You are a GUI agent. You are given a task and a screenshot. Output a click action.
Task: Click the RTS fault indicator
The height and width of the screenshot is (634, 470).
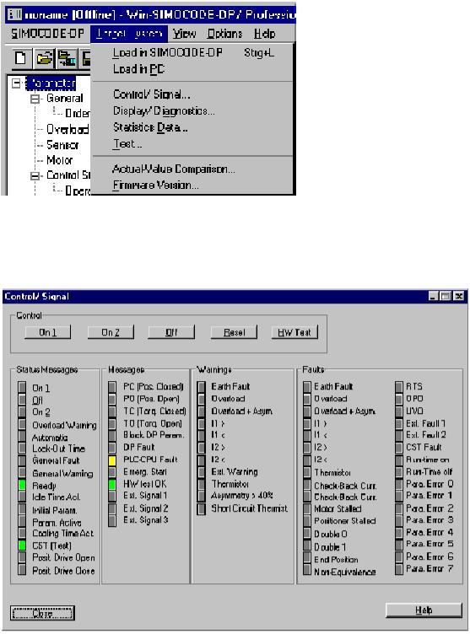point(399,386)
